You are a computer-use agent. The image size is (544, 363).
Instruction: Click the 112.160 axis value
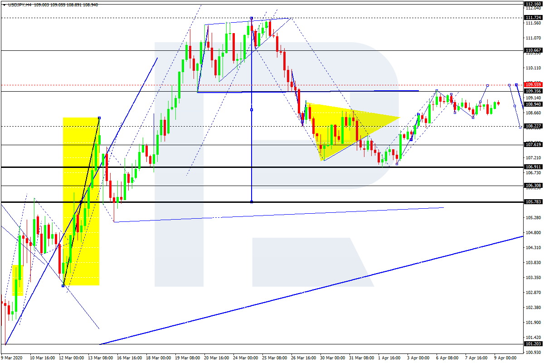[x=533, y=4]
